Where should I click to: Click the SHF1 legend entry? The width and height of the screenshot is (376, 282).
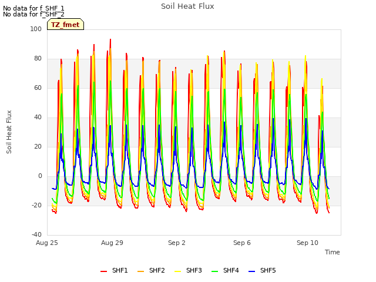tap(114, 270)
